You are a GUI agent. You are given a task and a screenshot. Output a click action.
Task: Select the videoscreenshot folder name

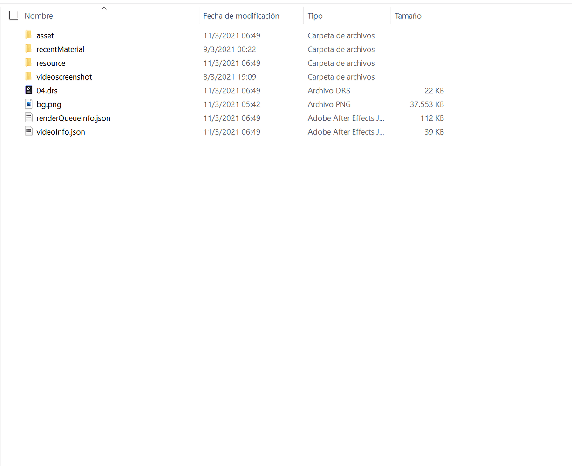(x=64, y=77)
